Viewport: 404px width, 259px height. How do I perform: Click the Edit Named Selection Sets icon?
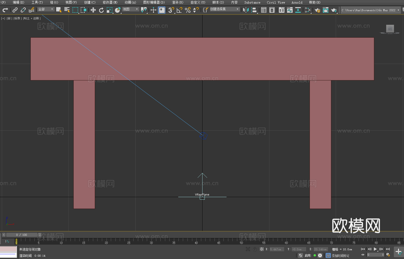click(205, 10)
